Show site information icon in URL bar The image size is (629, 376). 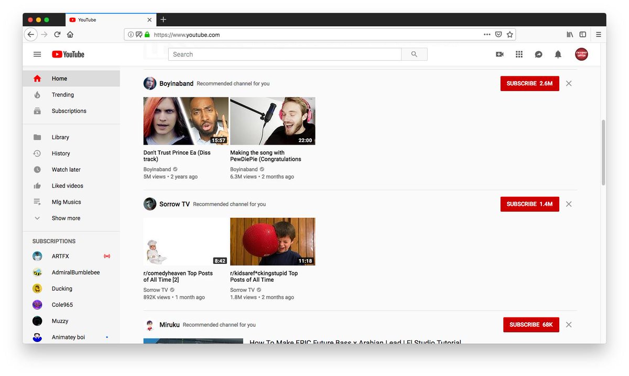pos(131,35)
